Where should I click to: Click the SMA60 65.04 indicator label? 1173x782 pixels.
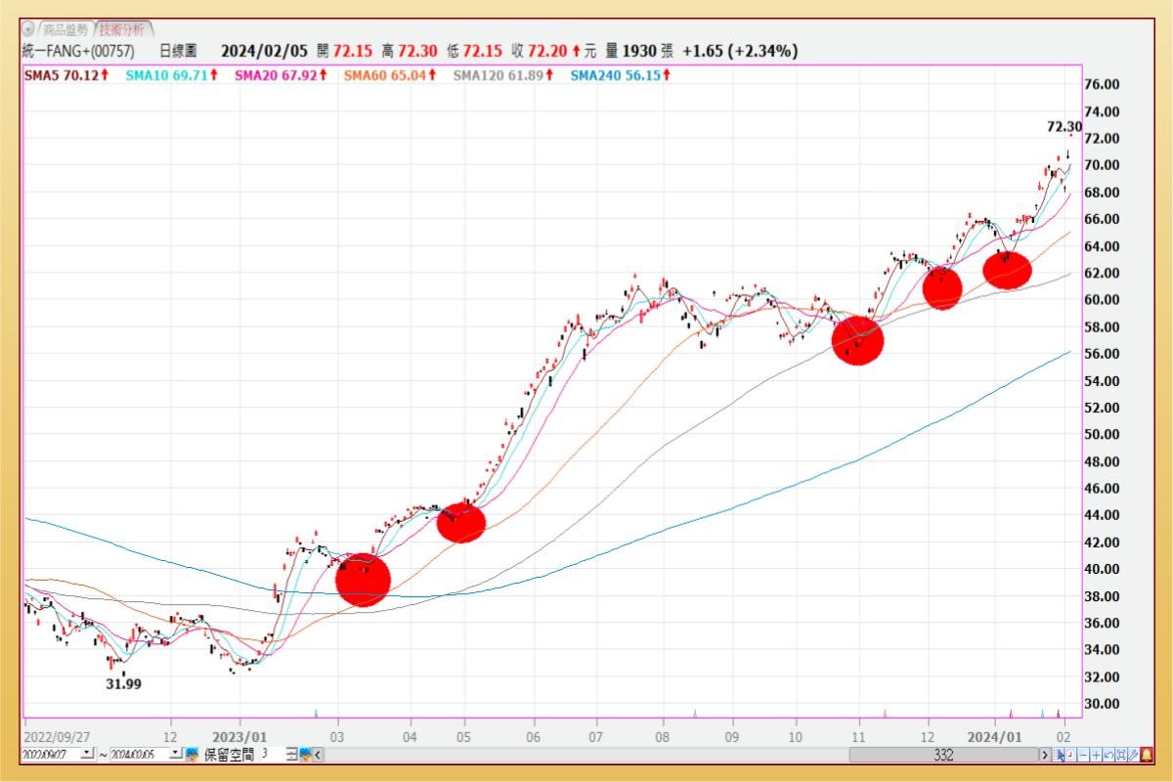[x=390, y=75]
